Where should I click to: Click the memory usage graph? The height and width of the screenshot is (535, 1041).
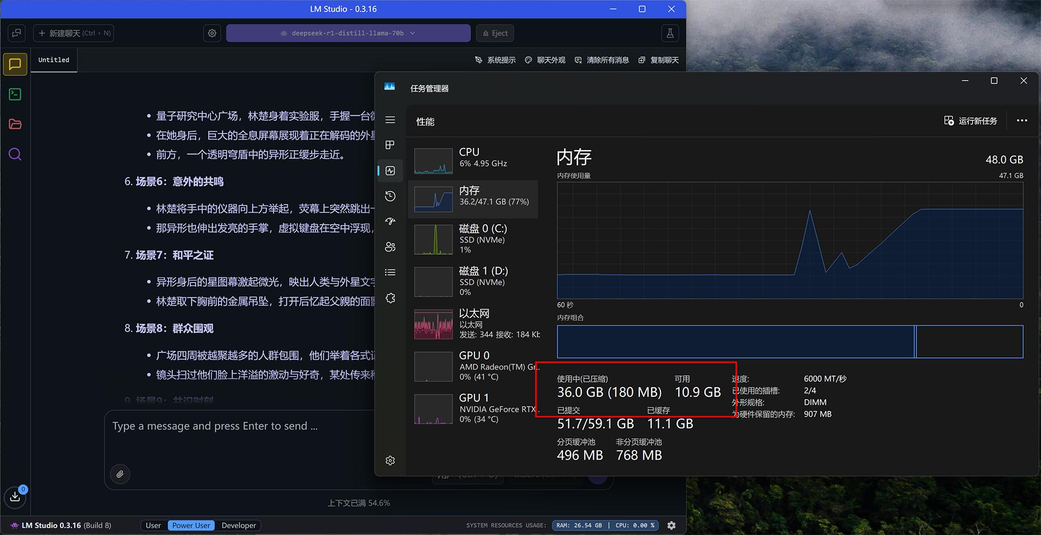tap(790, 240)
